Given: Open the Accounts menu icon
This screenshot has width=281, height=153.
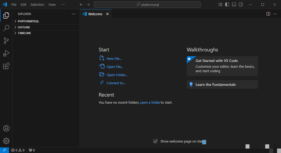Looking at the screenshot, I should pos(6,128).
